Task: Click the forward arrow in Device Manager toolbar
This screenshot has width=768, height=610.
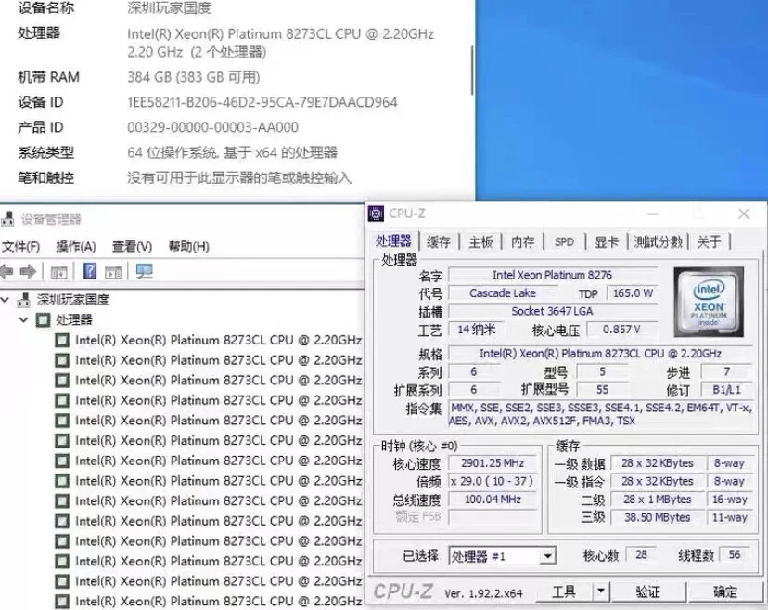Action: [28, 271]
